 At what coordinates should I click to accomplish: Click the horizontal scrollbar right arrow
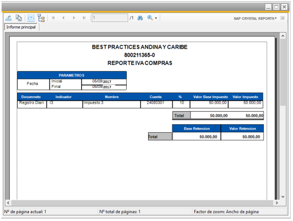(x=276, y=203)
